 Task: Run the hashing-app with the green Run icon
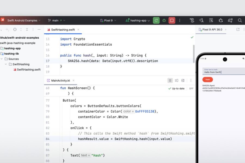[156, 20]
